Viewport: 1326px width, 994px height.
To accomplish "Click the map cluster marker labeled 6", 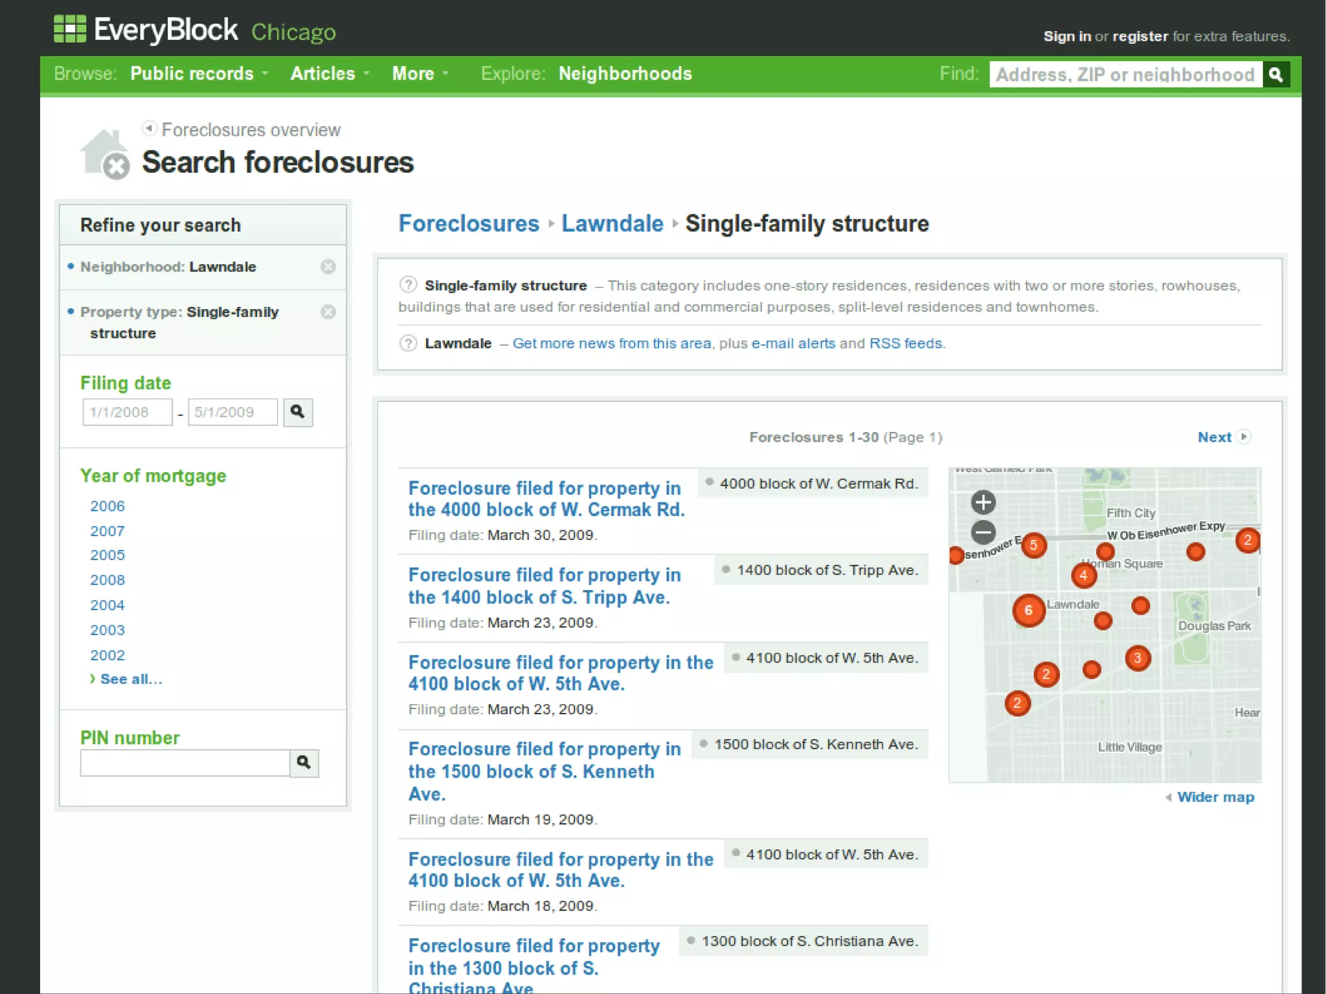I will coord(1028,611).
